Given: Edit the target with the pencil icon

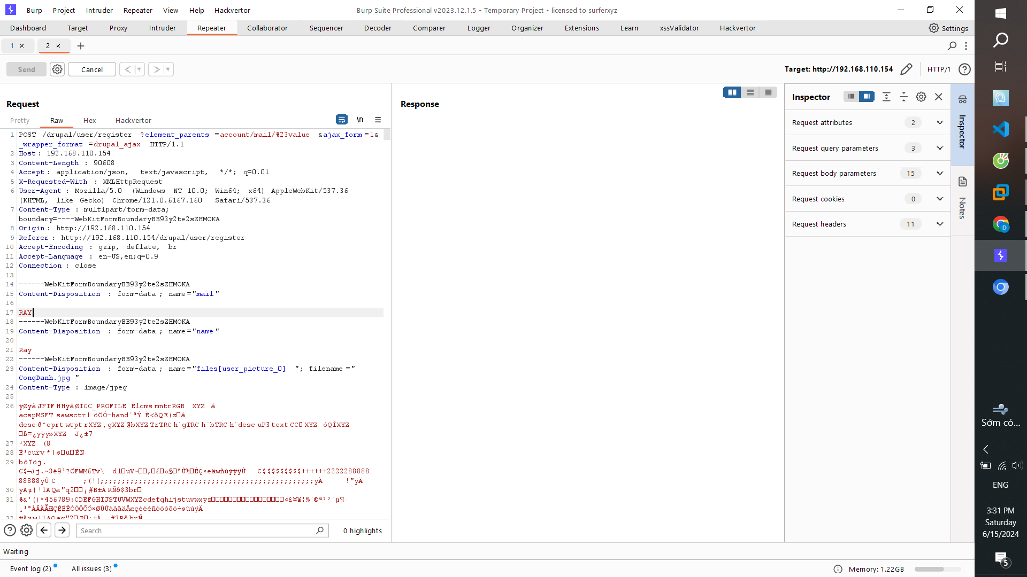Looking at the screenshot, I should [x=906, y=69].
